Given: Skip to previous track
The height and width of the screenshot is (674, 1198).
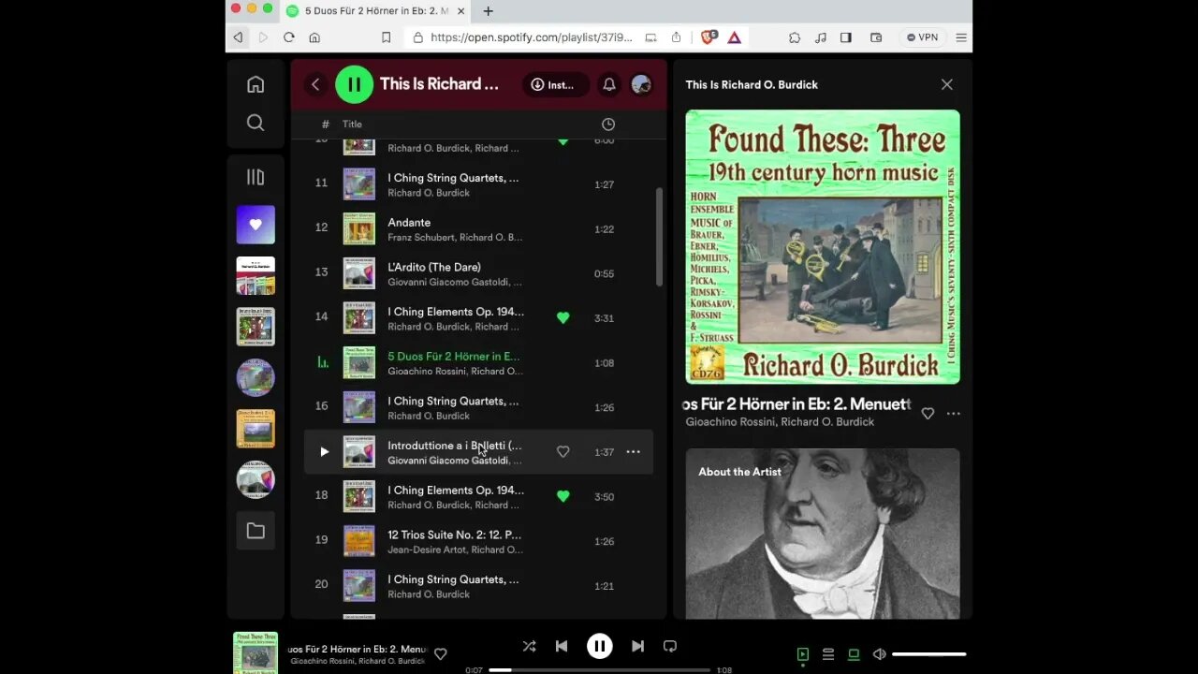Looking at the screenshot, I should [x=562, y=646].
